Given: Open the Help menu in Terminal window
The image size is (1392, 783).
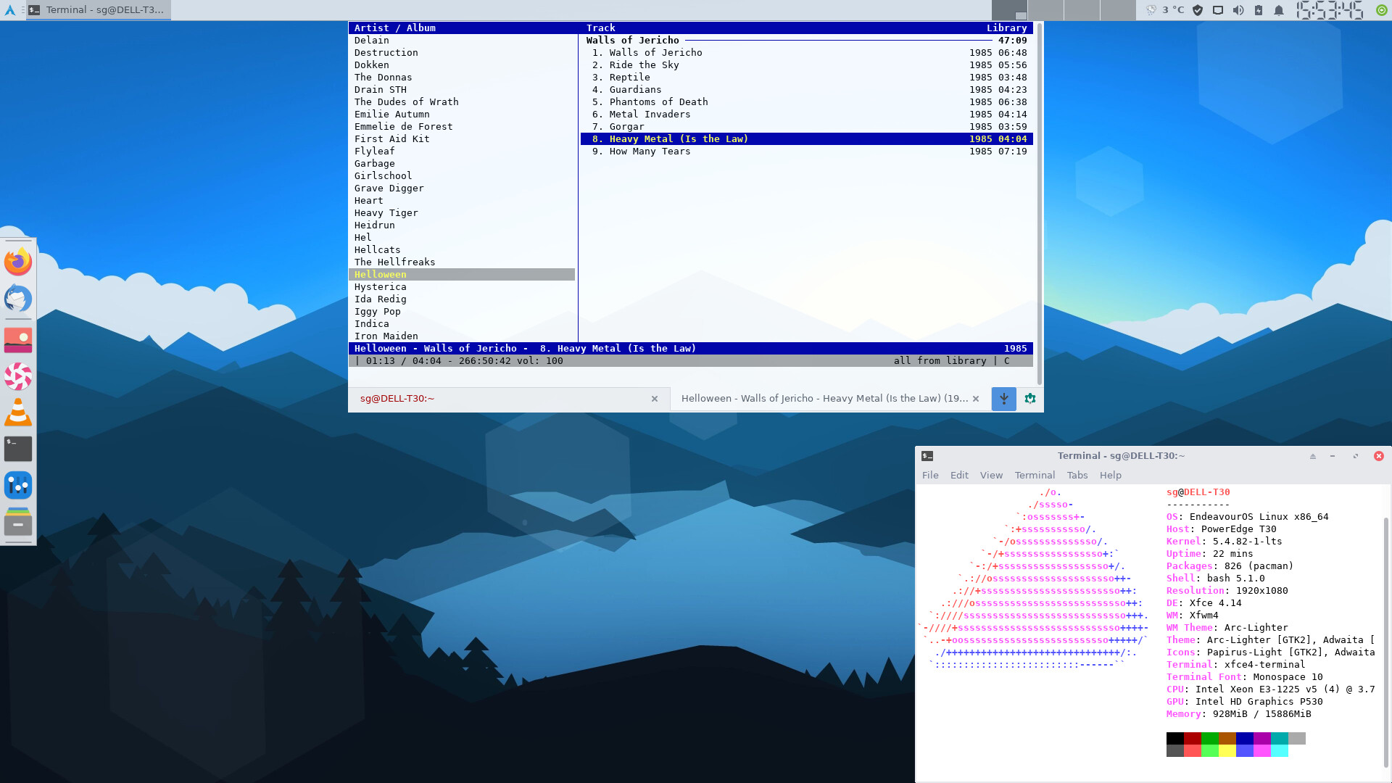Looking at the screenshot, I should tap(1110, 476).
